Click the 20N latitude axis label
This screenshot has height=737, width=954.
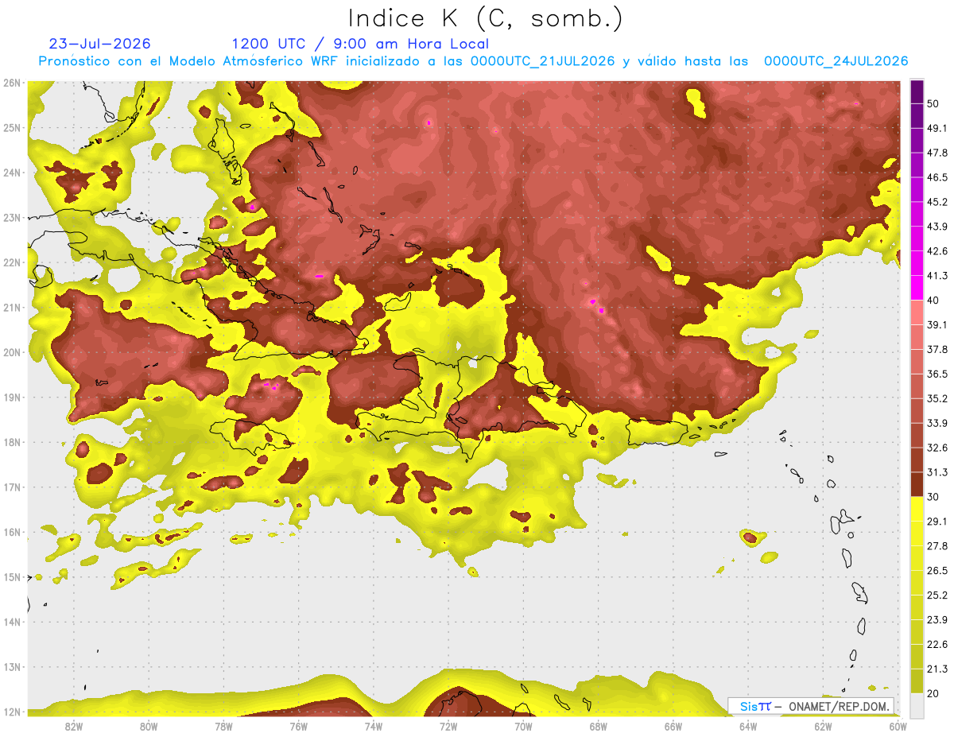(12, 352)
